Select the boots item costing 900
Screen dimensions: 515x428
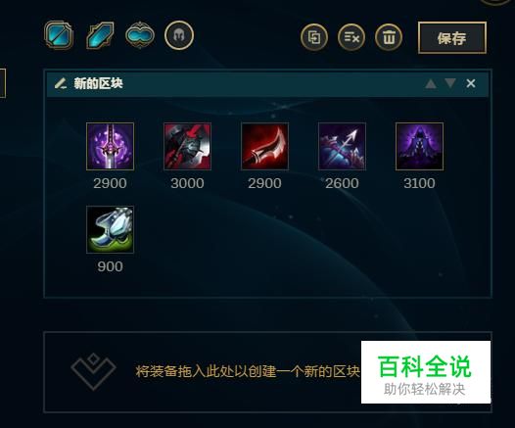point(110,229)
